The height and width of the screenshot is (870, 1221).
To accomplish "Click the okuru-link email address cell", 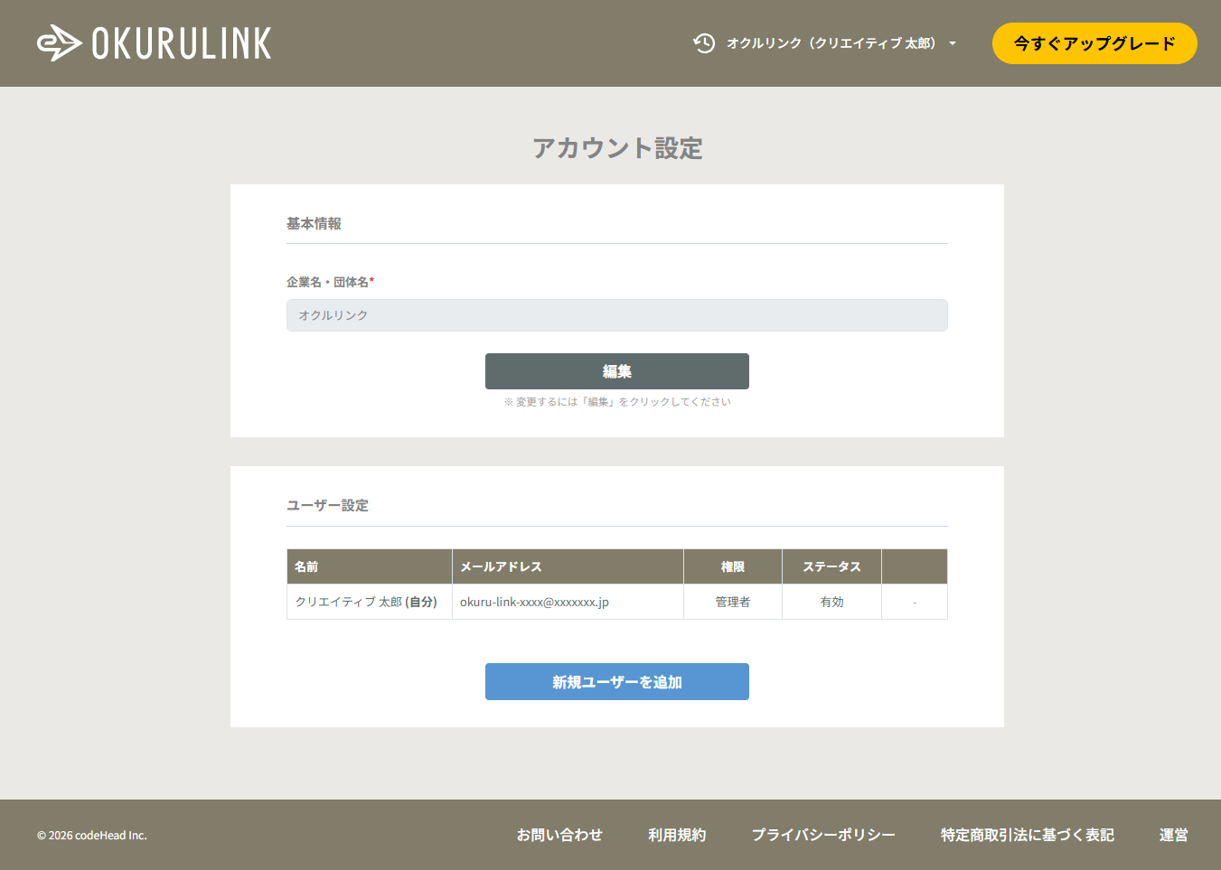I will click(x=534, y=602).
